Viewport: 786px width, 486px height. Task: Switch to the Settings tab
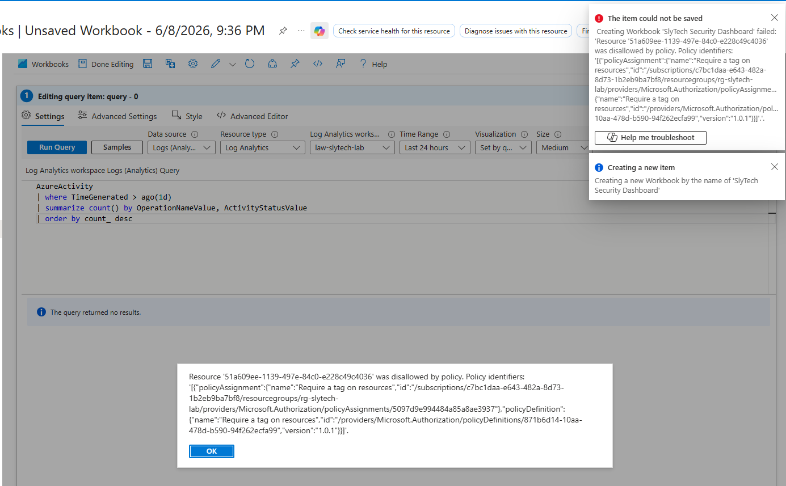(x=43, y=116)
